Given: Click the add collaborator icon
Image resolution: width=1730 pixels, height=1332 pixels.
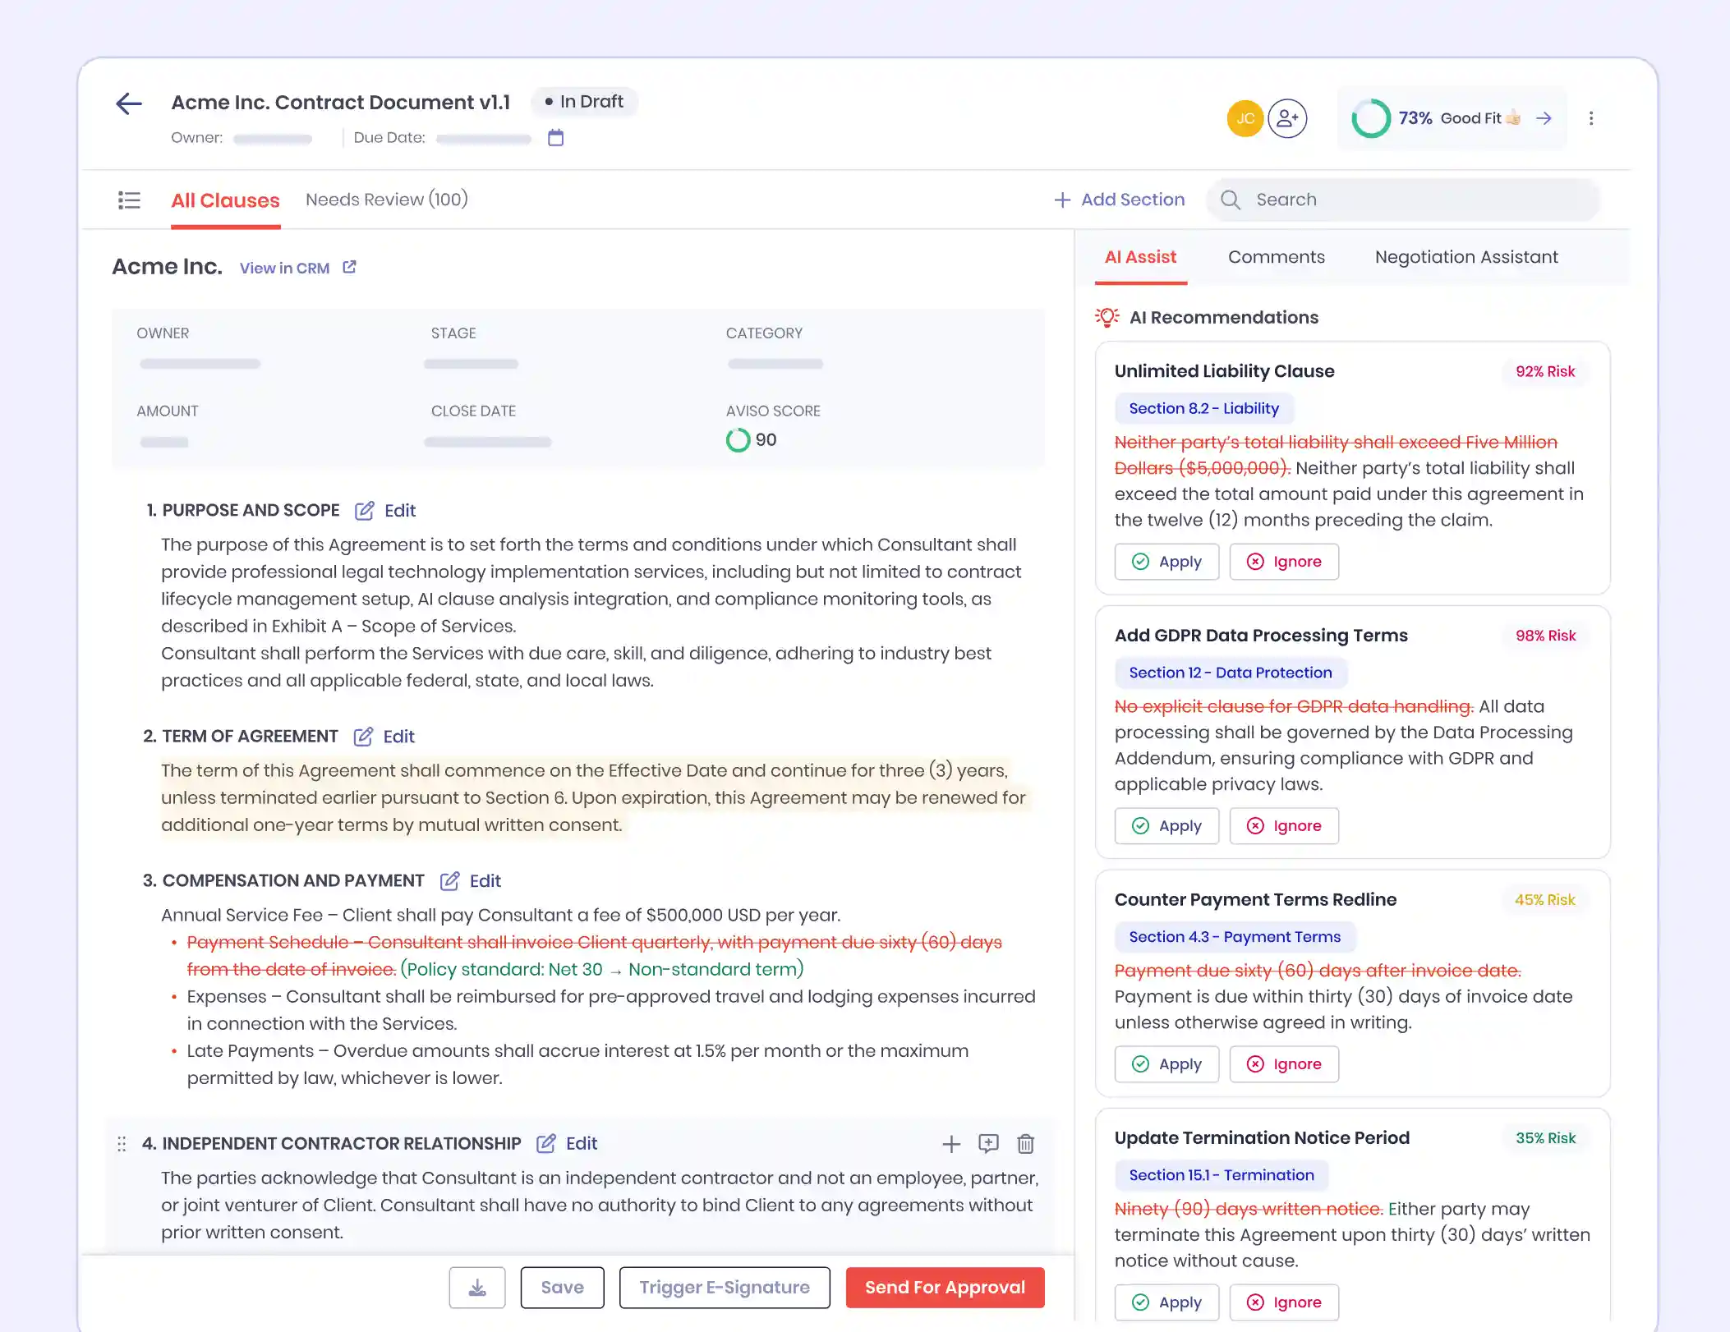Looking at the screenshot, I should pyautogui.click(x=1286, y=118).
